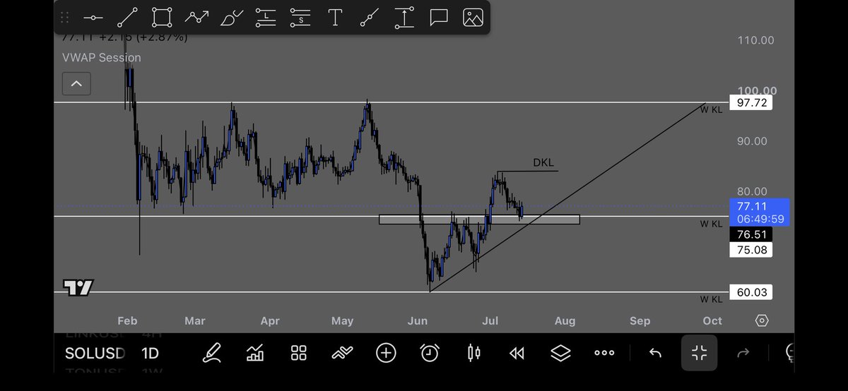Select the Trend Line drawing tool
Image resolution: width=848 pixels, height=391 pixels.
click(x=127, y=18)
